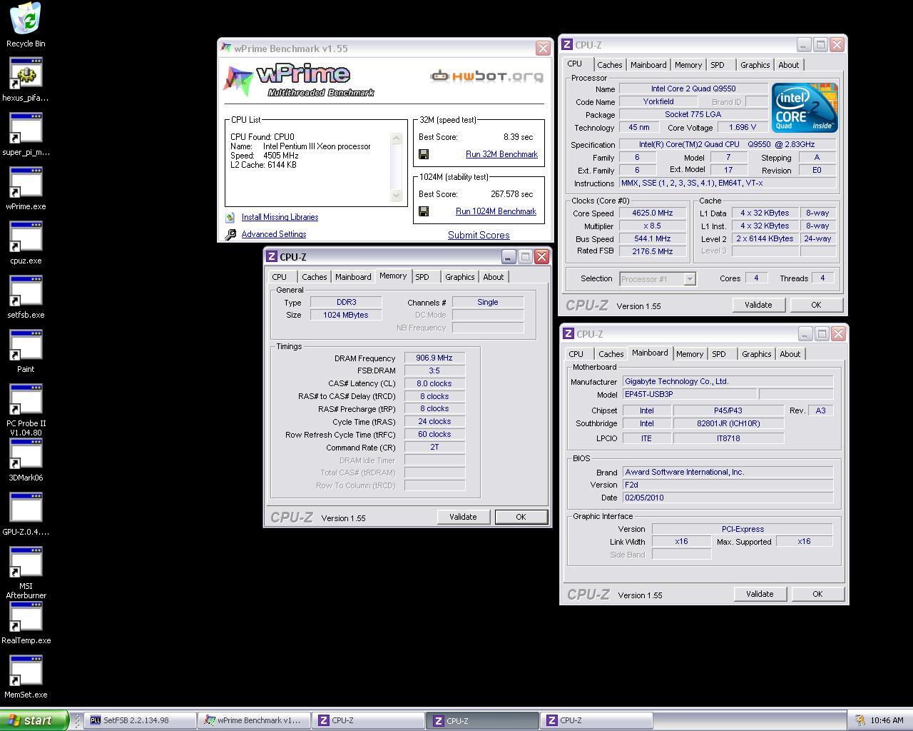This screenshot has height=731, width=913.
Task: Click the Intel Core 2 Quad logo
Action: (805, 107)
